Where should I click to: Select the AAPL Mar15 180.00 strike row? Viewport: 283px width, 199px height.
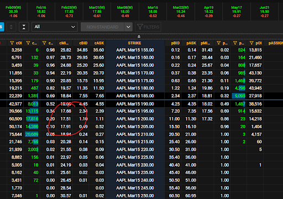point(135,88)
